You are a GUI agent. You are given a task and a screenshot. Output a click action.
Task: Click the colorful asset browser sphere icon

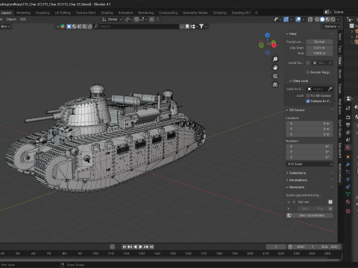pos(63,26)
